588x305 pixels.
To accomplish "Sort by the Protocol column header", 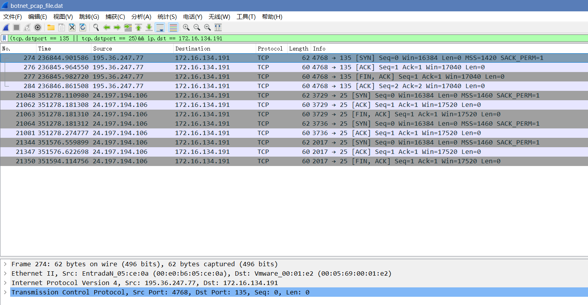I will [x=271, y=49].
